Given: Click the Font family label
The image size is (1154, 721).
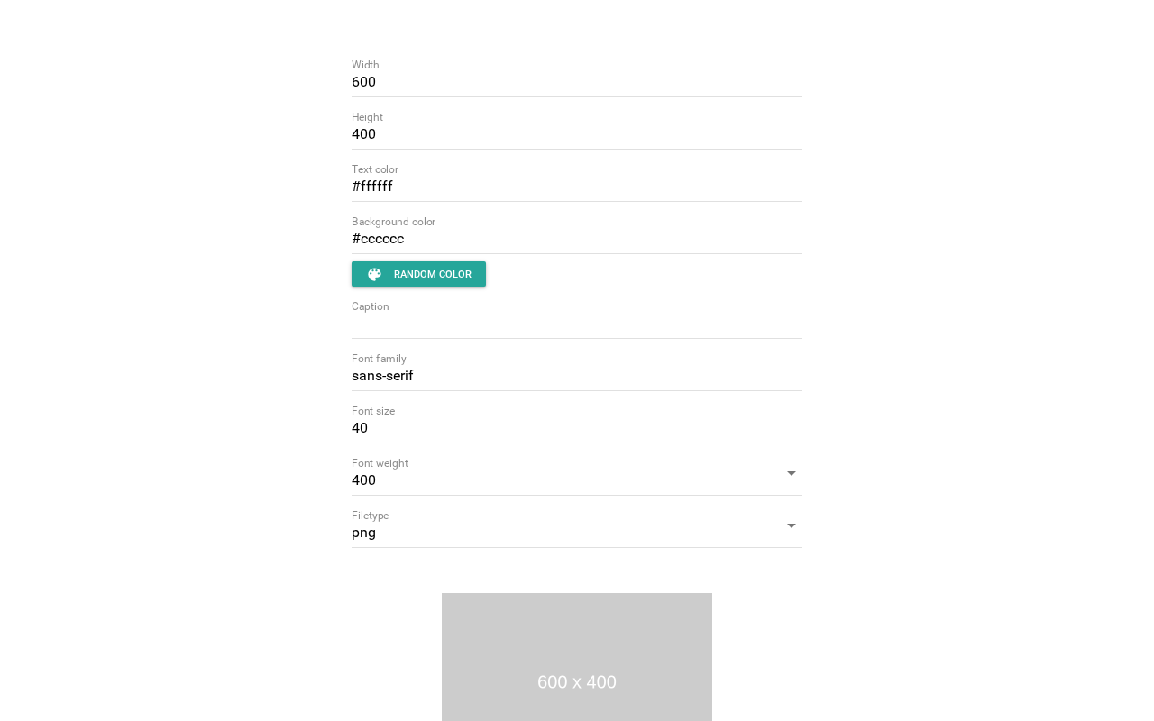Looking at the screenshot, I should point(379,359).
